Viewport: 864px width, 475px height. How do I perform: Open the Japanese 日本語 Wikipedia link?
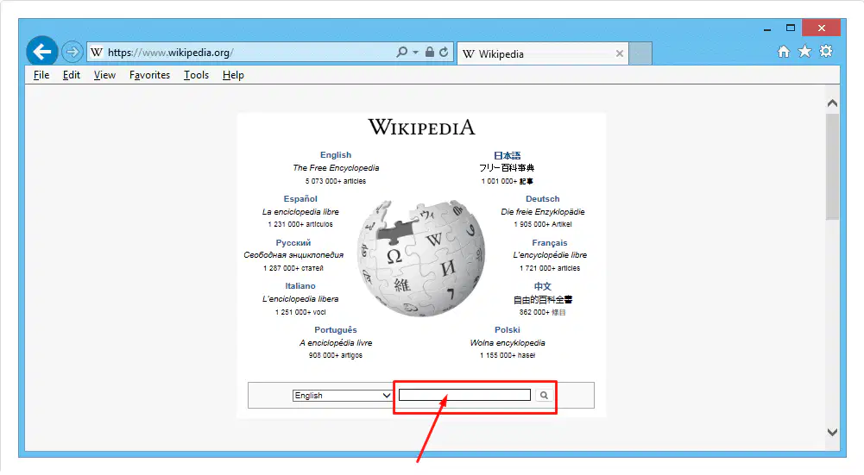pos(507,156)
